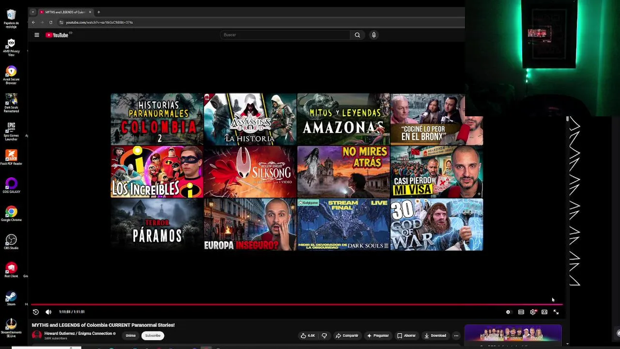Screen dimensions: 620x349
Task: Like the video with thumbs up
Action: click(308, 335)
